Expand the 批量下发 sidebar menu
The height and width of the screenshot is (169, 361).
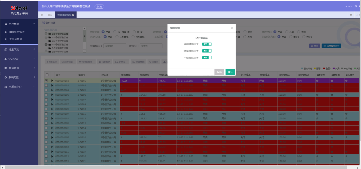tap(19, 49)
